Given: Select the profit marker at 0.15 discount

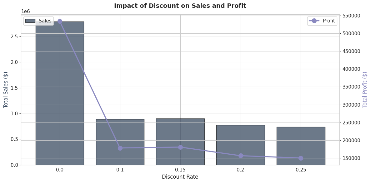Looking at the screenshot, I should (181, 147).
